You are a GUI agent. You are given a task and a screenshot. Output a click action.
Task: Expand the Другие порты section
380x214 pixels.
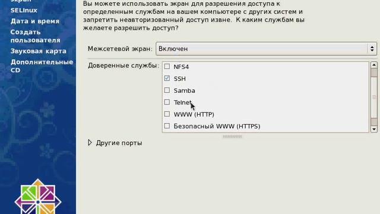pyautogui.click(x=90, y=143)
